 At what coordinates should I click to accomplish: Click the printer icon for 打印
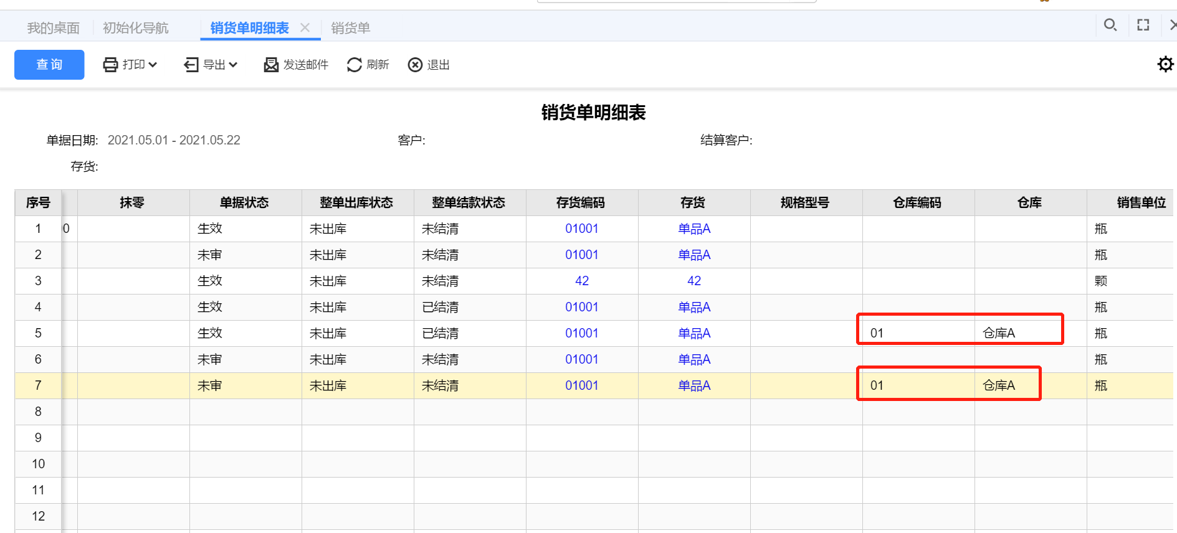(x=110, y=65)
